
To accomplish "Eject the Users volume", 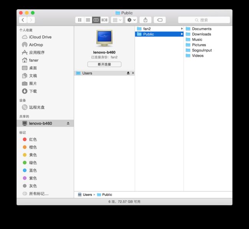I will 128,73.
